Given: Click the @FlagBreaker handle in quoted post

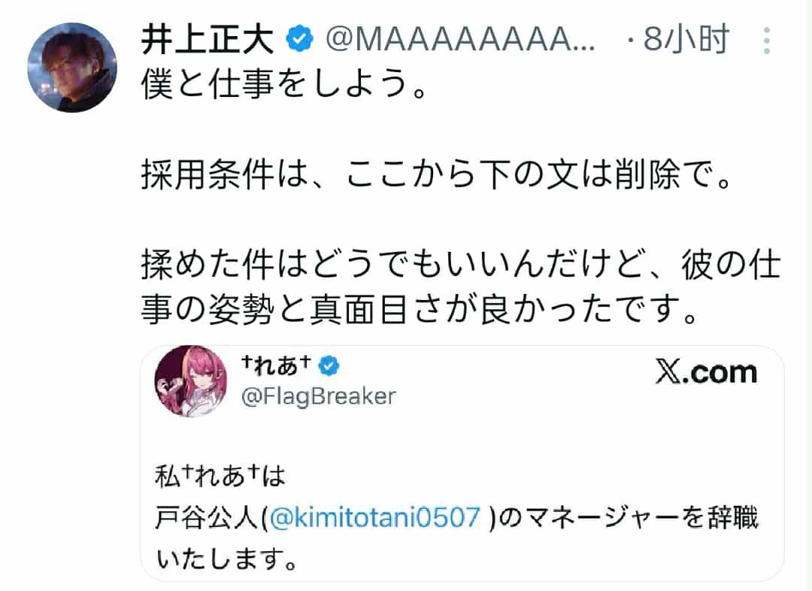Looking at the screenshot, I should coord(318,396).
